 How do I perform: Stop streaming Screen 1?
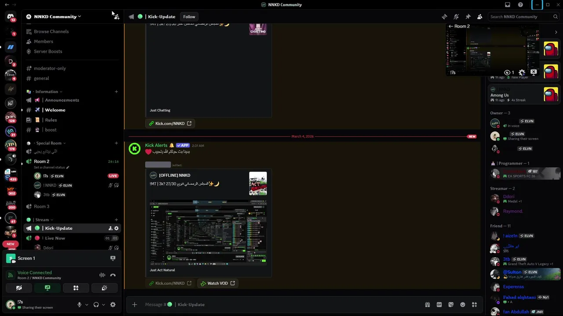[x=113, y=259]
